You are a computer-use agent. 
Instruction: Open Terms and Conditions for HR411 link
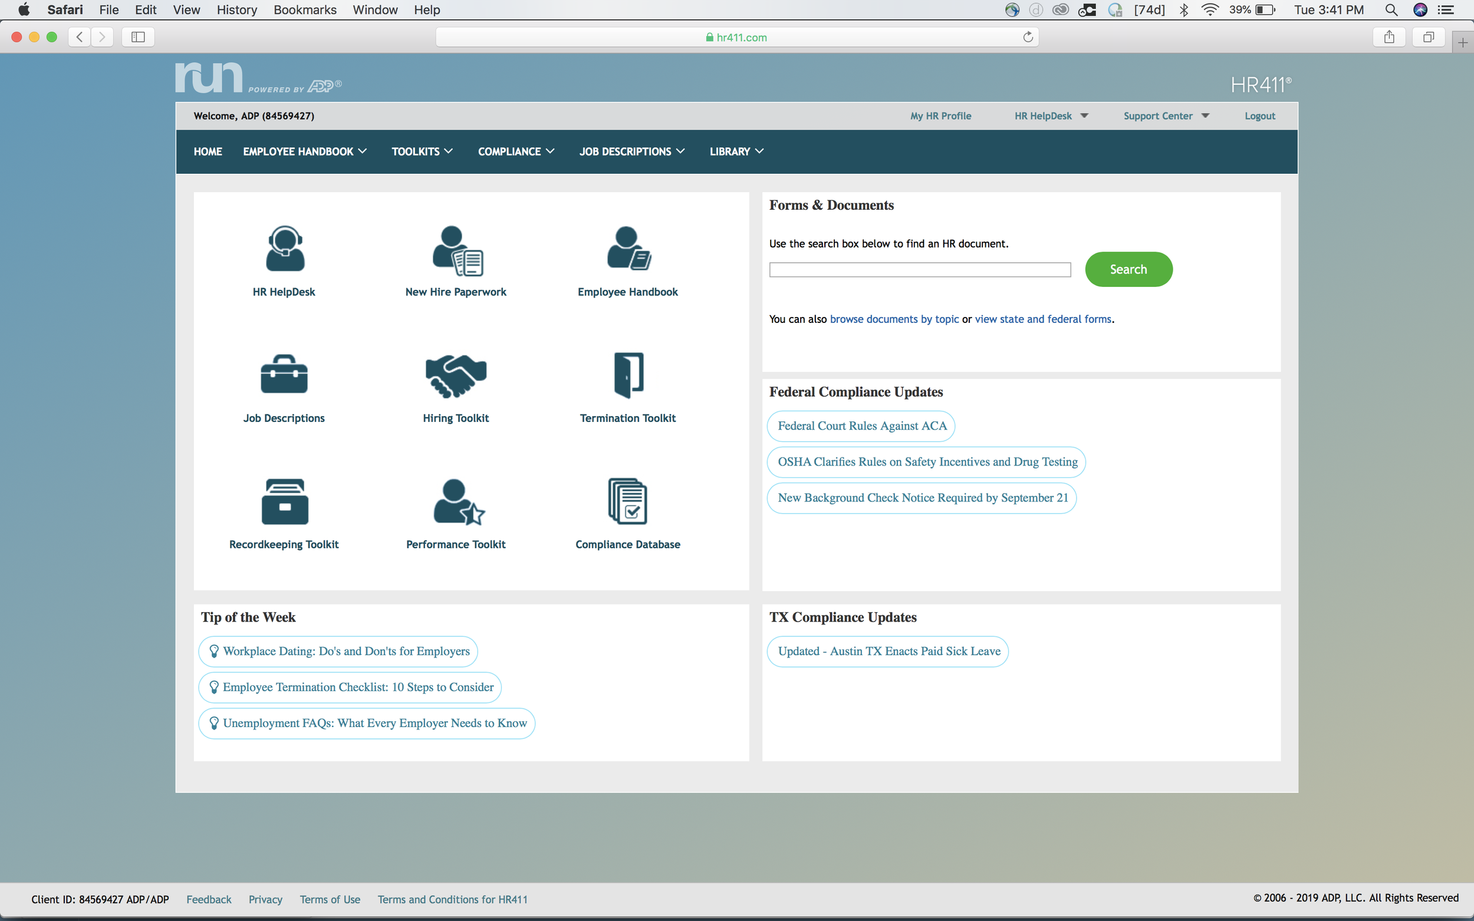click(453, 899)
